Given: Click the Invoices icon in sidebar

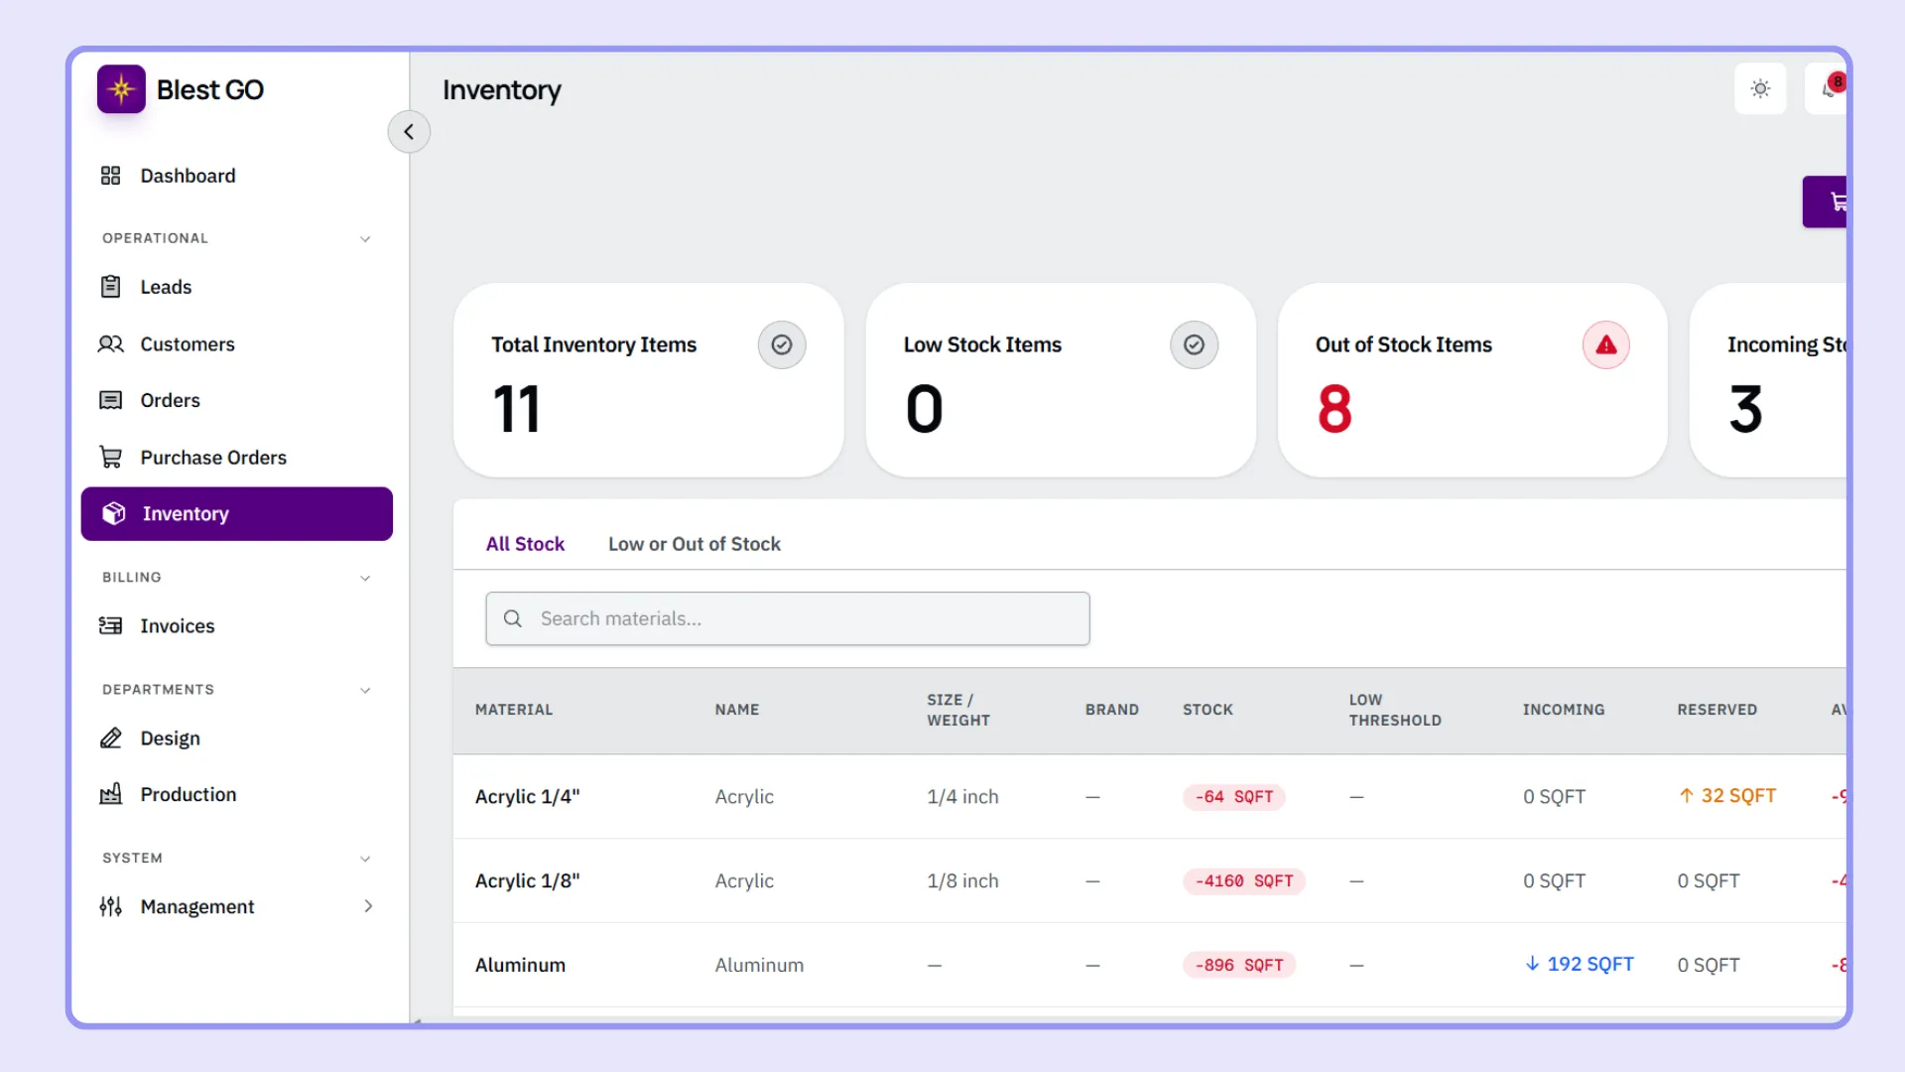Looking at the screenshot, I should pos(110,625).
